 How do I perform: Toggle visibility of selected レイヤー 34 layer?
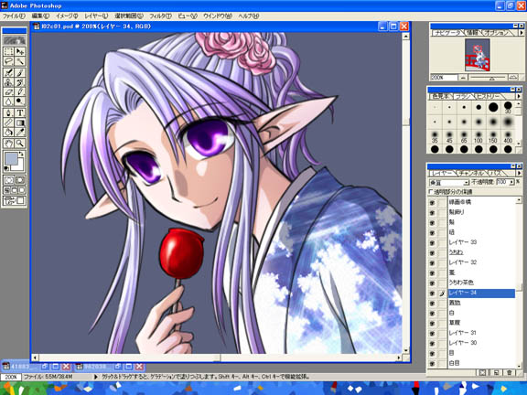[x=433, y=294]
